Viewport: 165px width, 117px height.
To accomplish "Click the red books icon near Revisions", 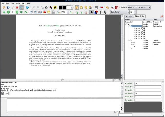I will coord(117,7).
